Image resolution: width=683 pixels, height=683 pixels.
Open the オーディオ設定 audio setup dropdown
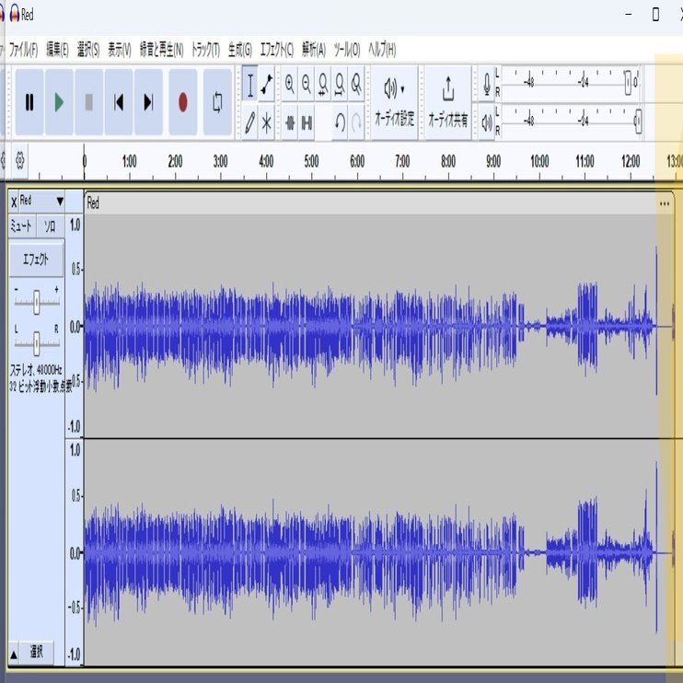click(394, 102)
